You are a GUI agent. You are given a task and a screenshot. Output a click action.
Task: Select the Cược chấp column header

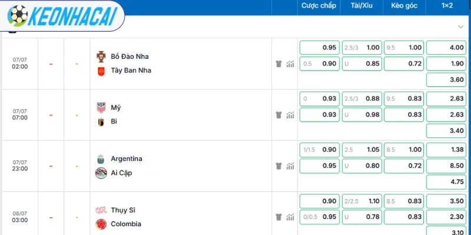point(319,6)
